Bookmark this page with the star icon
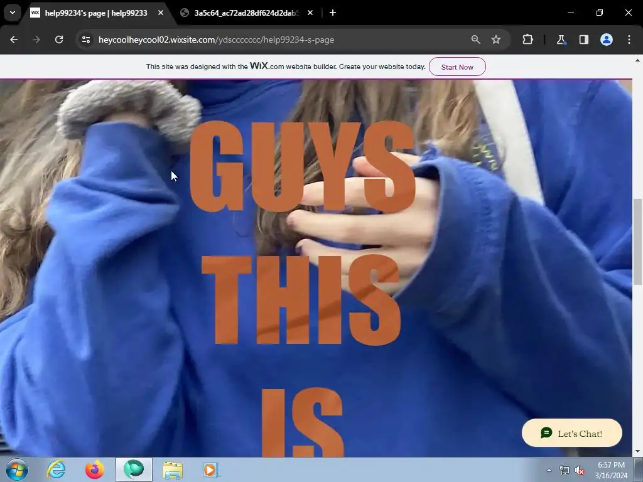This screenshot has height=482, width=643. pos(496,40)
